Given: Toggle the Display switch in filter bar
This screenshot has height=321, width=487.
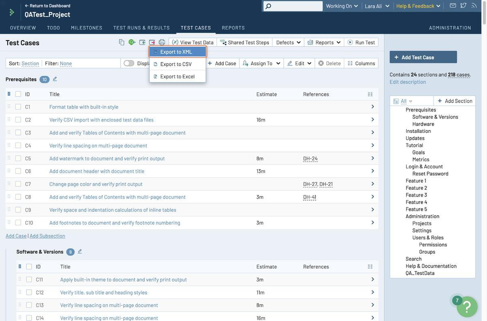Looking at the screenshot, I should coord(129,63).
